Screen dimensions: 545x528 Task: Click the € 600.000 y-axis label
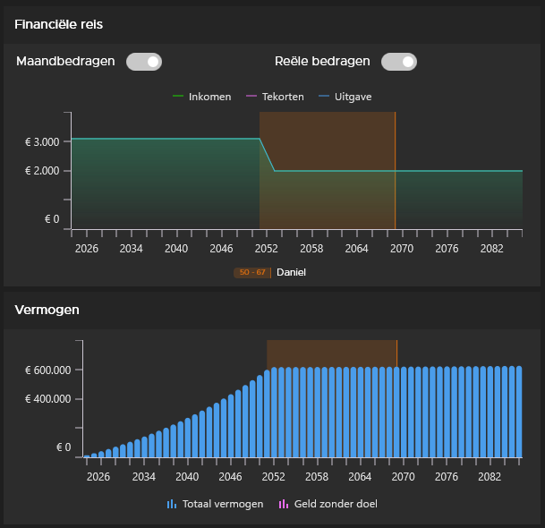tap(41, 370)
